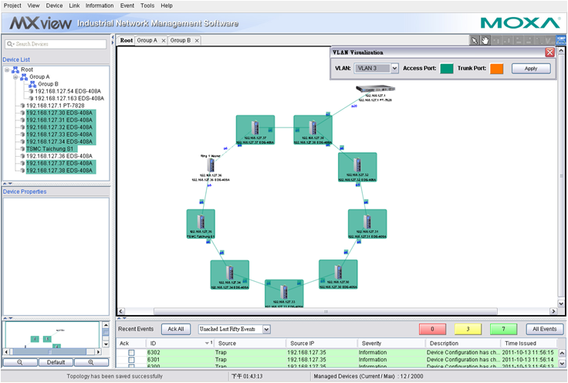The width and height of the screenshot is (568, 383).
Task: Open the Project menu
Action: 12,6
